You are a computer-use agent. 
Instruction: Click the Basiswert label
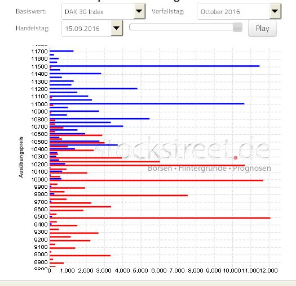[x=31, y=11]
